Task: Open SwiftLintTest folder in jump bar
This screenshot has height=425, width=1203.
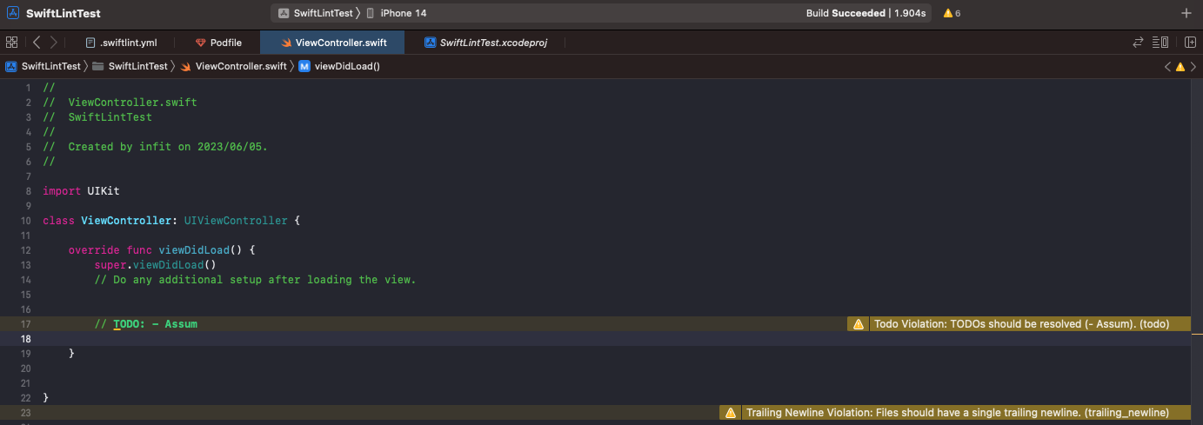Action: click(x=130, y=66)
